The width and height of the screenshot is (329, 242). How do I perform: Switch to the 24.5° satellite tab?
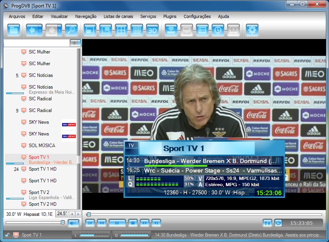[62, 214]
